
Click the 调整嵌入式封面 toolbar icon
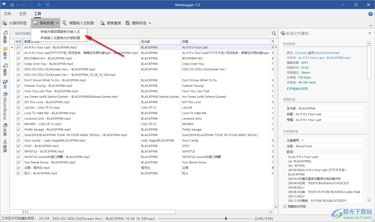pyautogui.click(x=65, y=23)
